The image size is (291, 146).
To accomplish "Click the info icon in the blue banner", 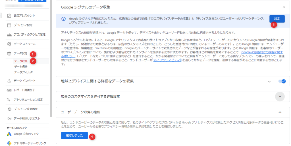I will click(x=63, y=19).
